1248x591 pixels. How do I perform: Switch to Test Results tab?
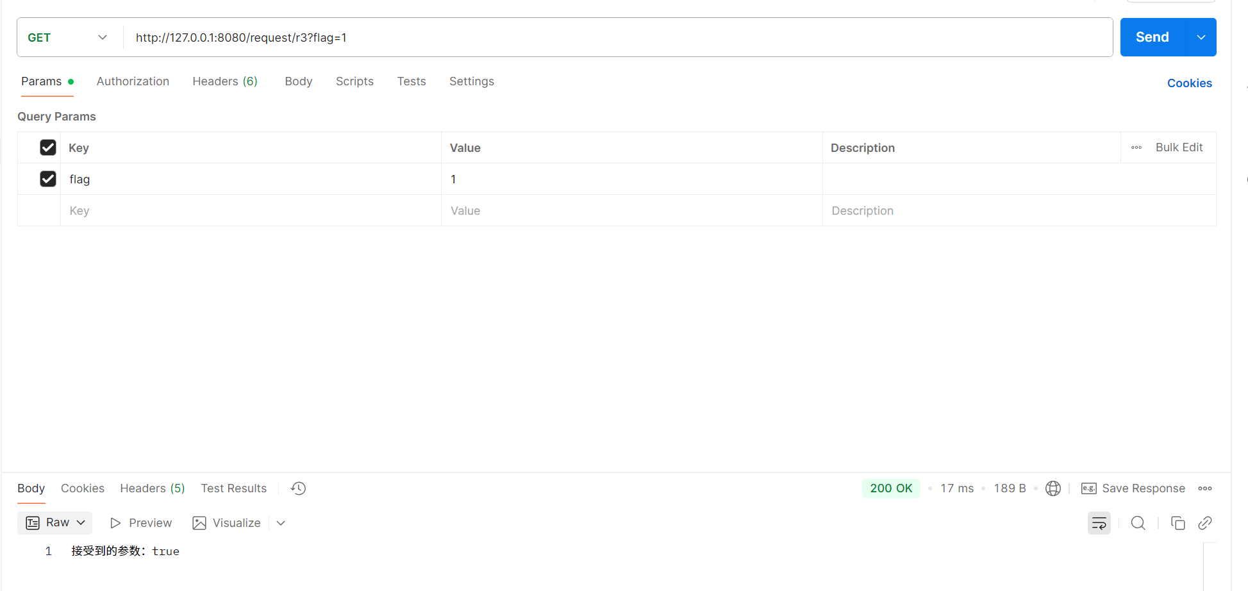coord(234,488)
